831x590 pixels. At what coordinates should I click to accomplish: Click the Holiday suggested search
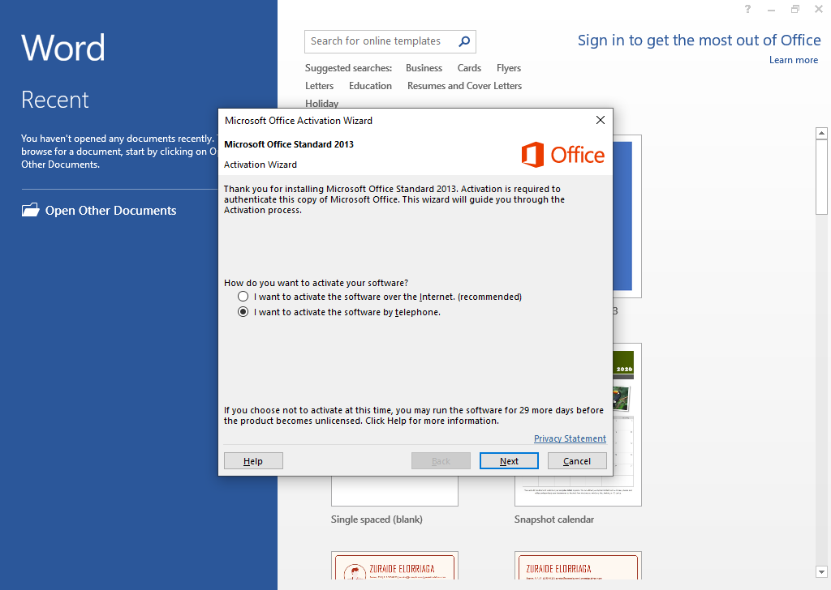pyautogui.click(x=321, y=103)
